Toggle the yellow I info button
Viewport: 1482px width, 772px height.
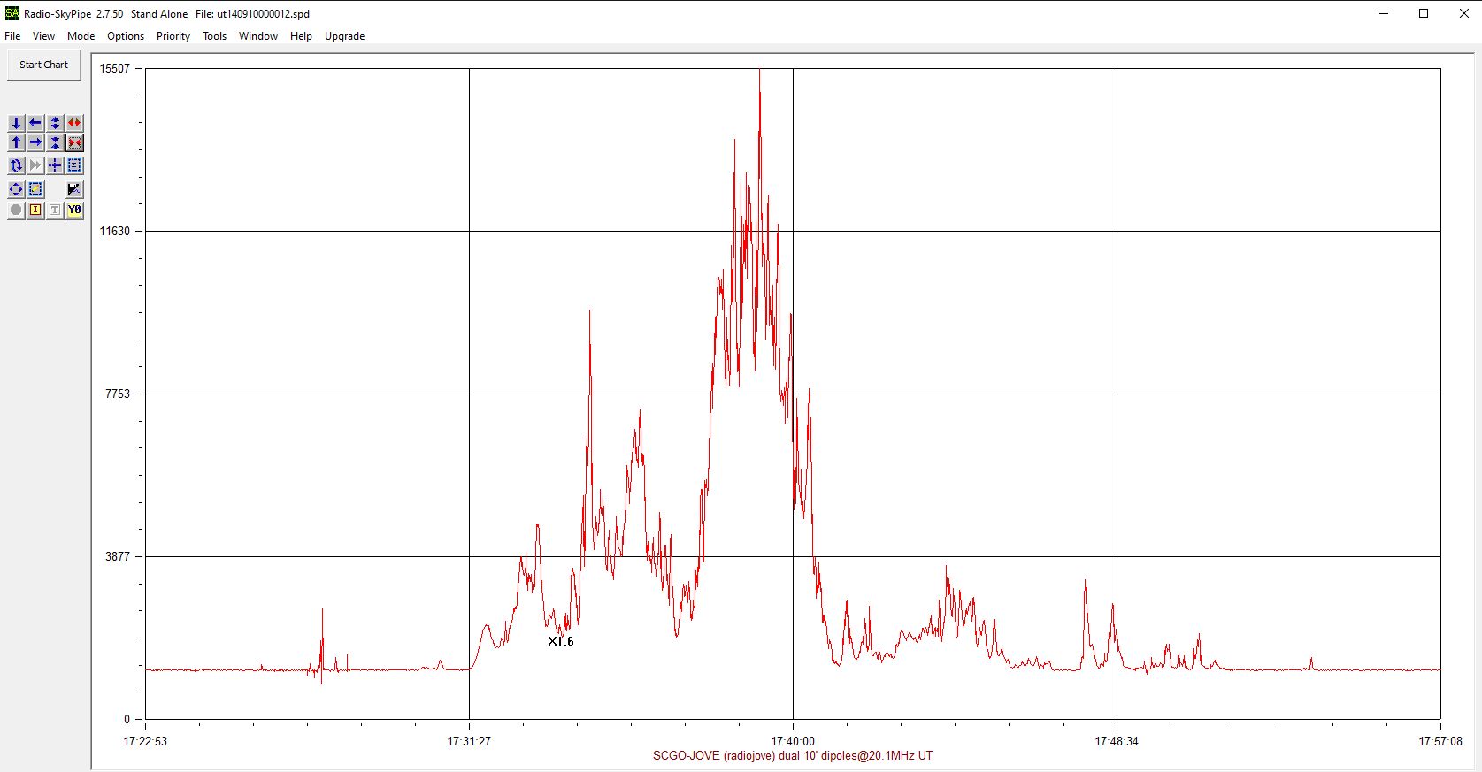(35, 210)
